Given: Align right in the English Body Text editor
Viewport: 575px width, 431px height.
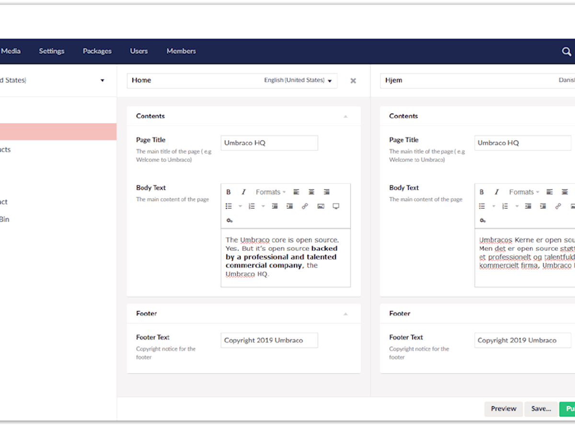Looking at the screenshot, I should pyautogui.click(x=326, y=192).
